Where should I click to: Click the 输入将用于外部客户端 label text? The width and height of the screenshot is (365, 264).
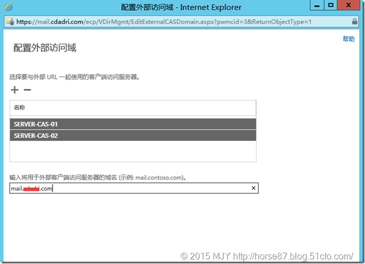(96, 177)
